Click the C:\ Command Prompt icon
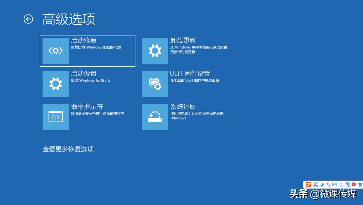 pos(55,117)
